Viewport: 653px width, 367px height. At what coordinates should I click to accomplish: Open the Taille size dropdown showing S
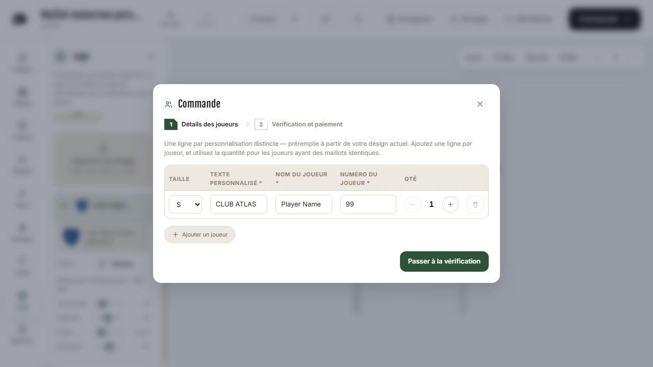click(x=185, y=204)
